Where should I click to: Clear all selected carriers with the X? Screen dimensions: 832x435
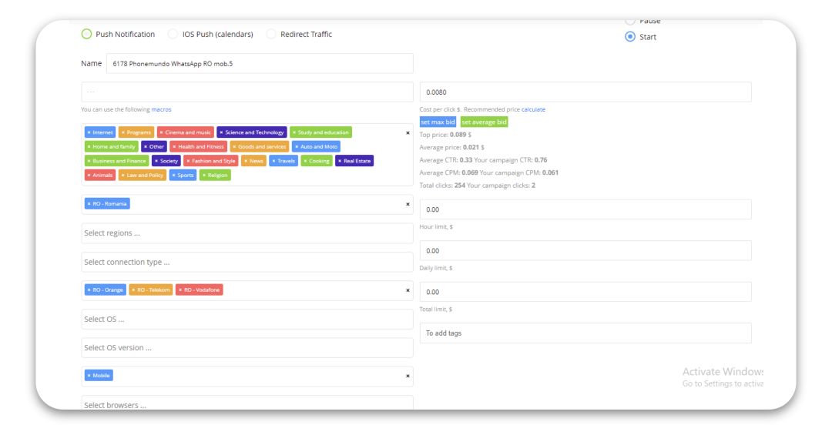tap(408, 290)
